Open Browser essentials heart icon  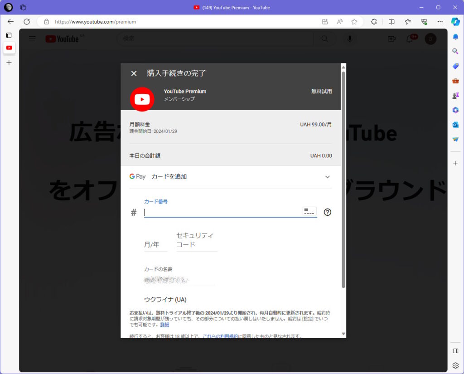[x=424, y=22]
